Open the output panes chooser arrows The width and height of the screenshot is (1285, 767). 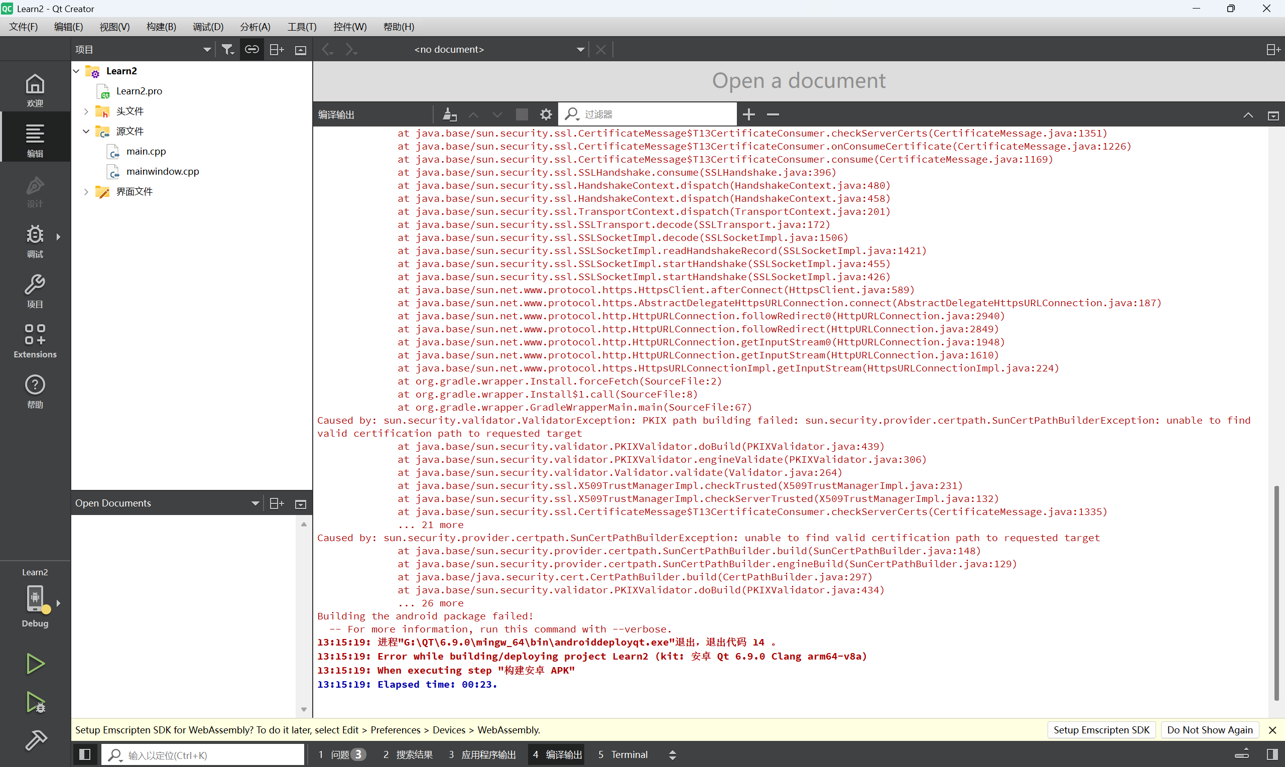pos(672,754)
